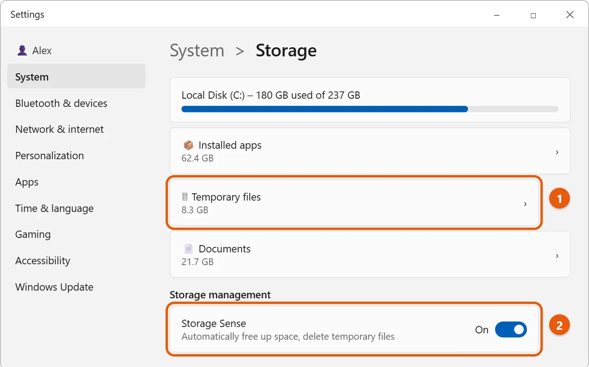The image size is (589, 367).
Task: Minimize the Settings window
Action: [496, 15]
